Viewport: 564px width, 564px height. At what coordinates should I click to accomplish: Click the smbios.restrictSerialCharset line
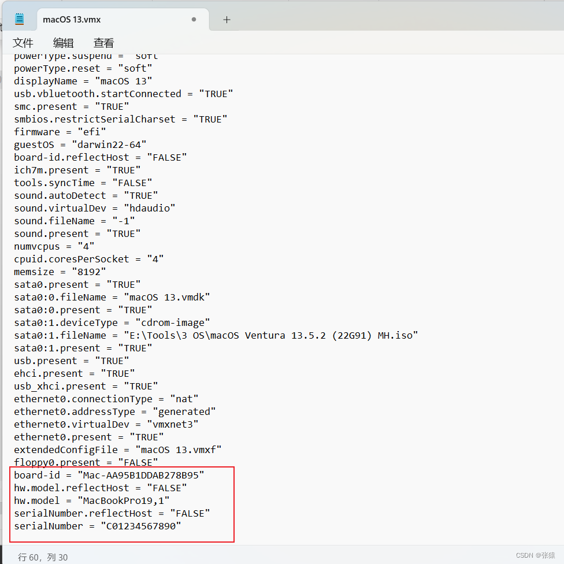121,120
